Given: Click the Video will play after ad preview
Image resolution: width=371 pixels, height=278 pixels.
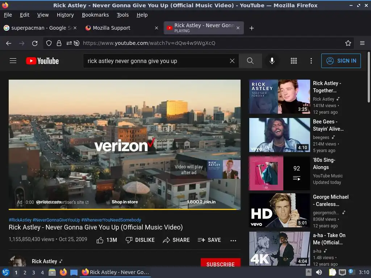Looking at the screenshot, I should coord(205,169).
